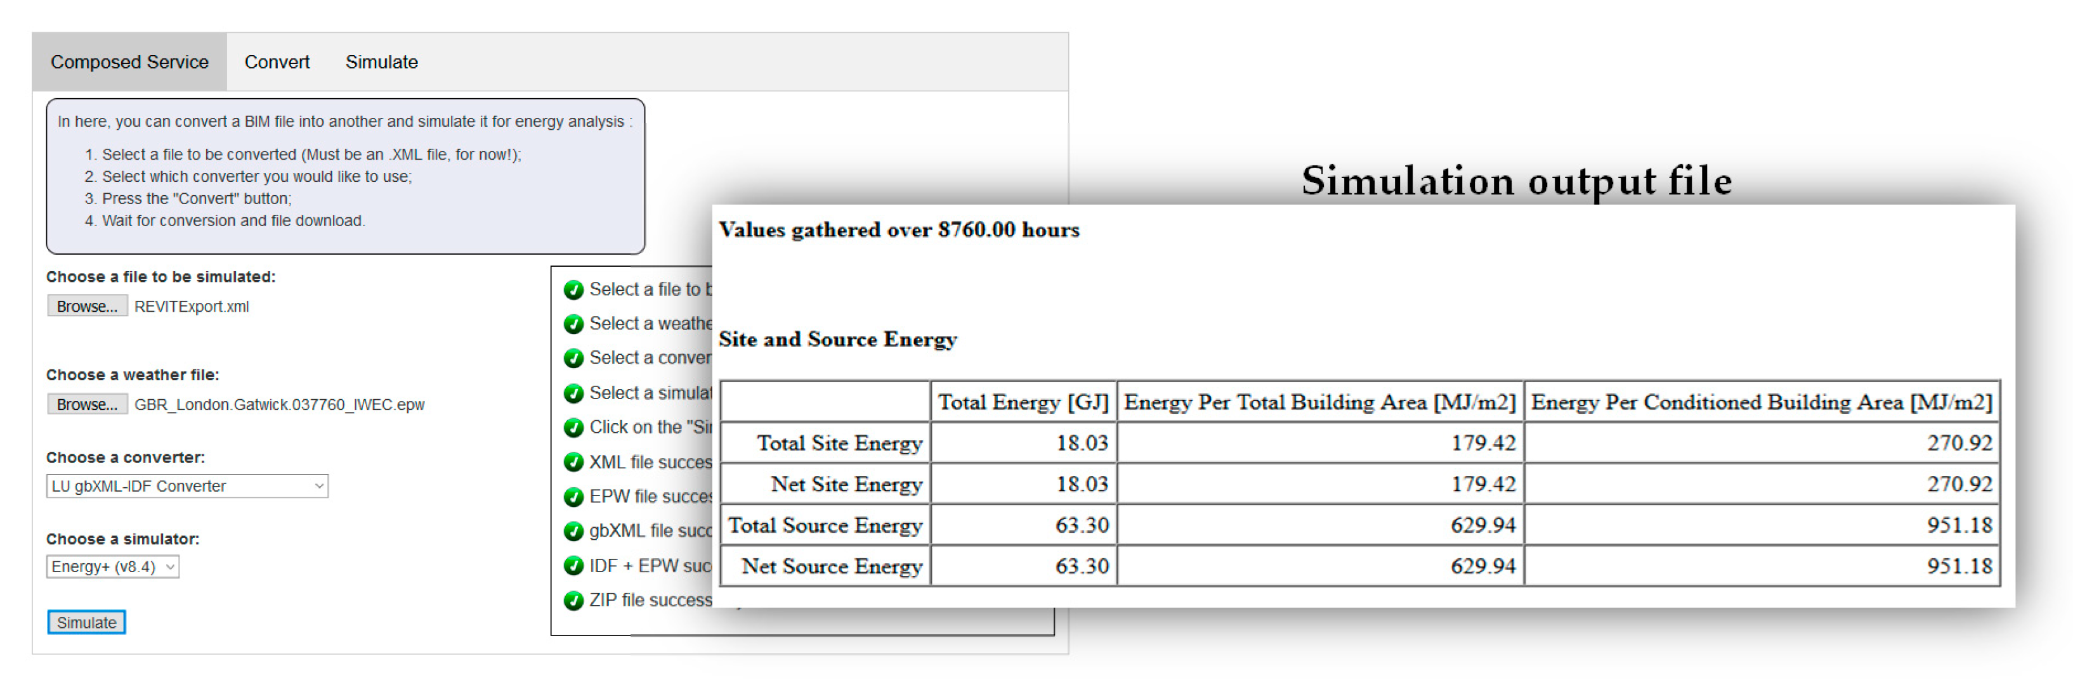Viewport: 2073px width, 683px height.
Task: Open the Simulate tab
Action: tap(381, 62)
